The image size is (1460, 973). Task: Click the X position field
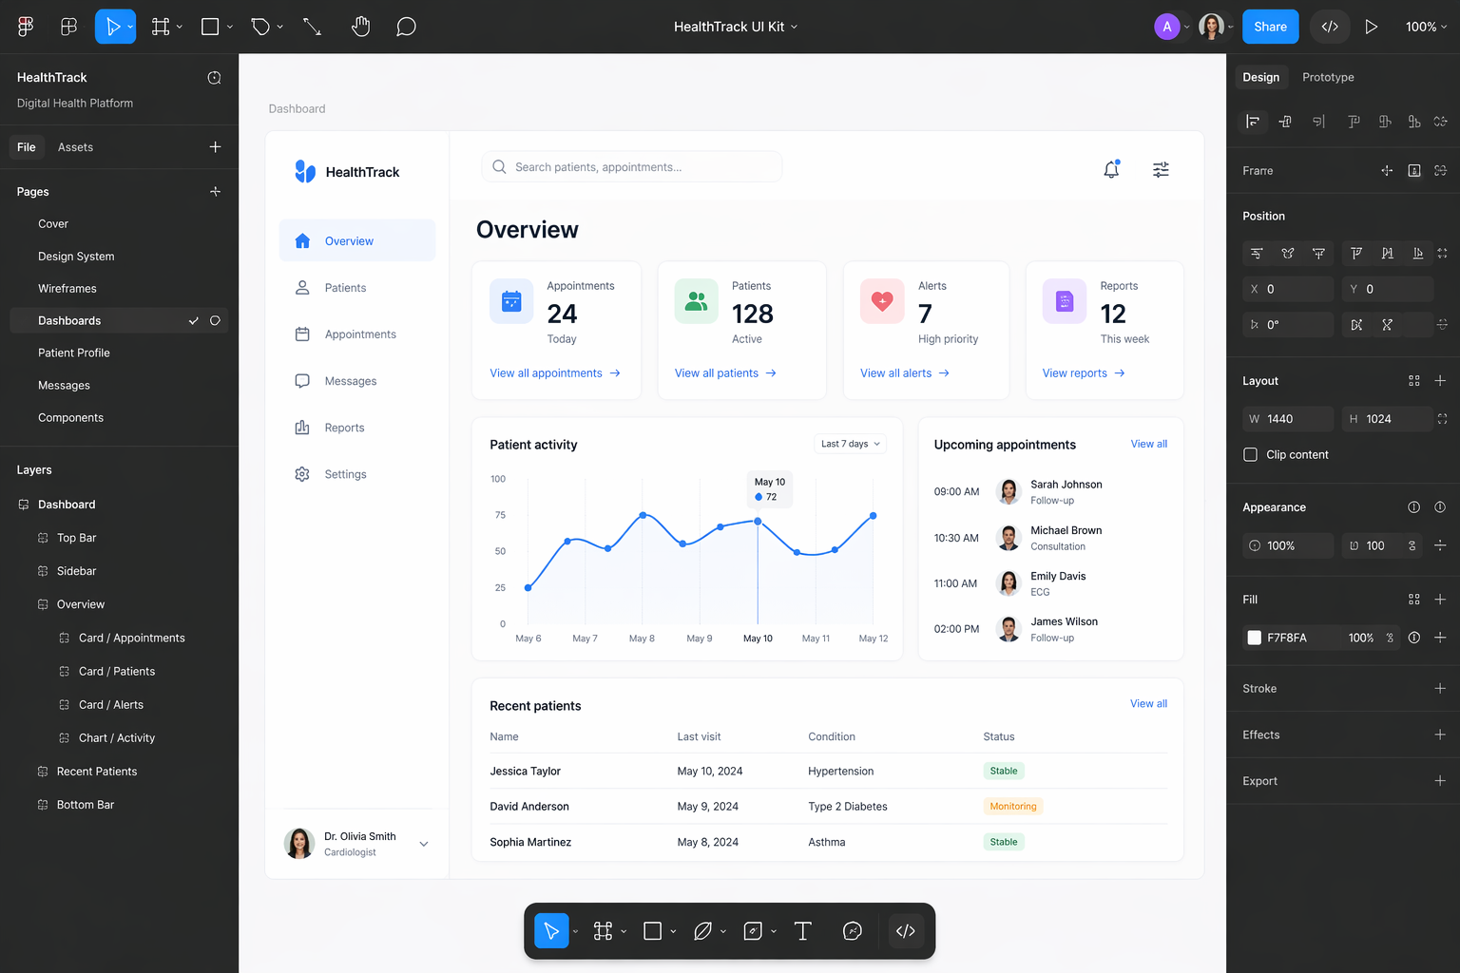(1288, 289)
